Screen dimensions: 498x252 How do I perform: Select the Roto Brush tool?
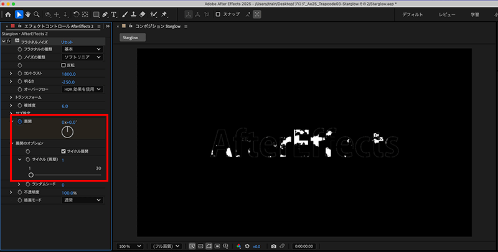(154, 14)
